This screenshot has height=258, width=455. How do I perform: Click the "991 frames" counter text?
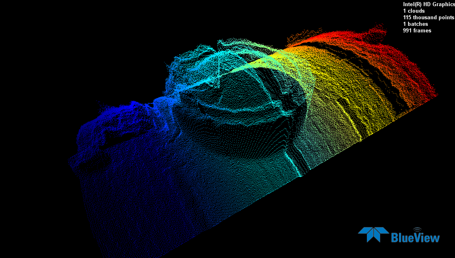pos(417,30)
